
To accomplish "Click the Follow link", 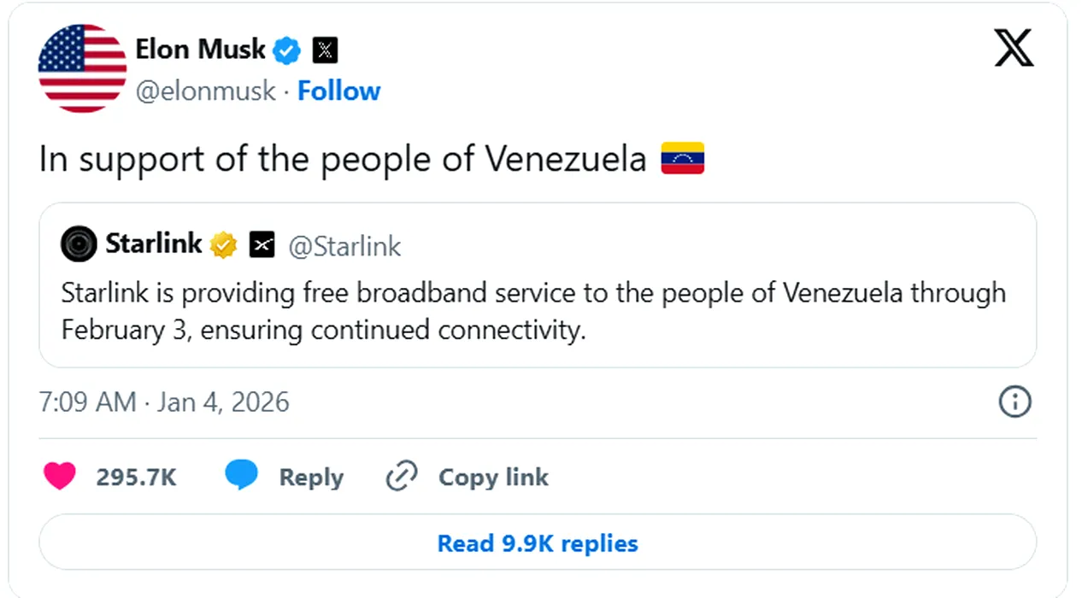I will coord(338,91).
